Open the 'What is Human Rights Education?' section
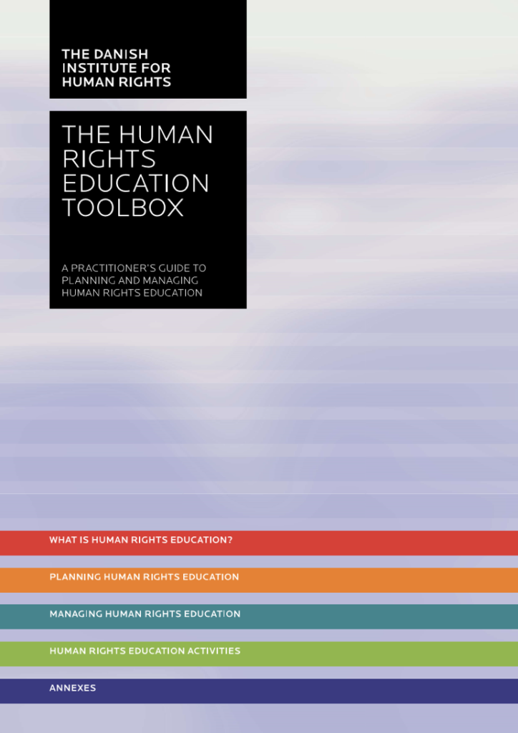 [259, 543]
